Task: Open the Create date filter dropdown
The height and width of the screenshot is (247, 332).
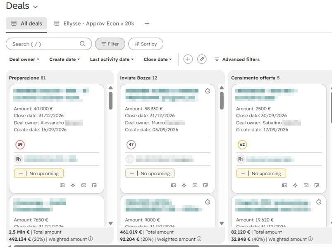Action: [x=64, y=59]
